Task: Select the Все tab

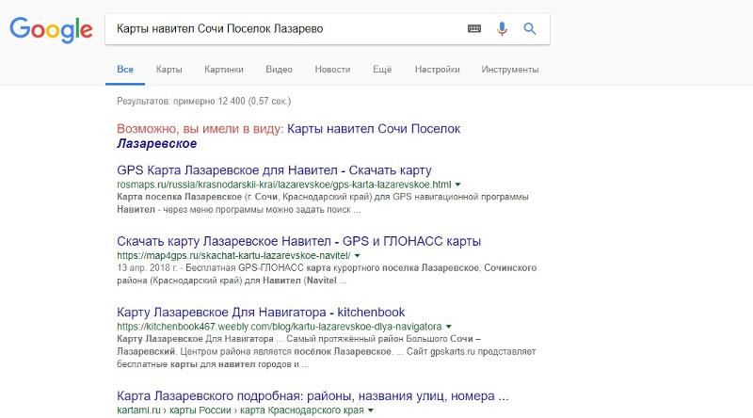Action: point(125,69)
